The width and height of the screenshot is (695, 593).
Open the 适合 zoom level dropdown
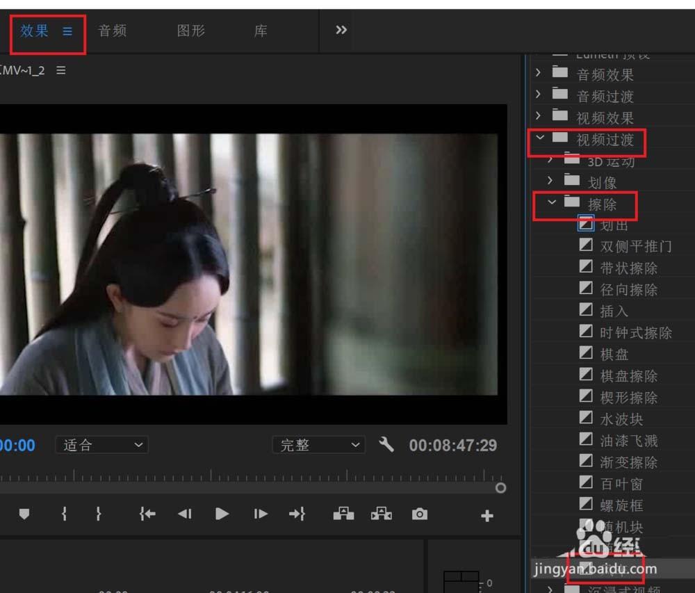click(101, 445)
